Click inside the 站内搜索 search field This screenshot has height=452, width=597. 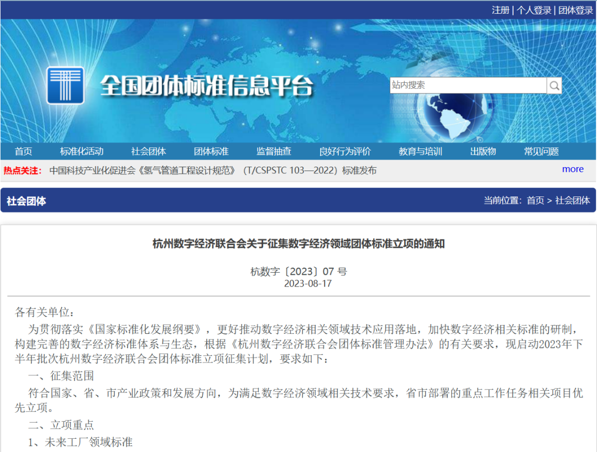click(468, 86)
